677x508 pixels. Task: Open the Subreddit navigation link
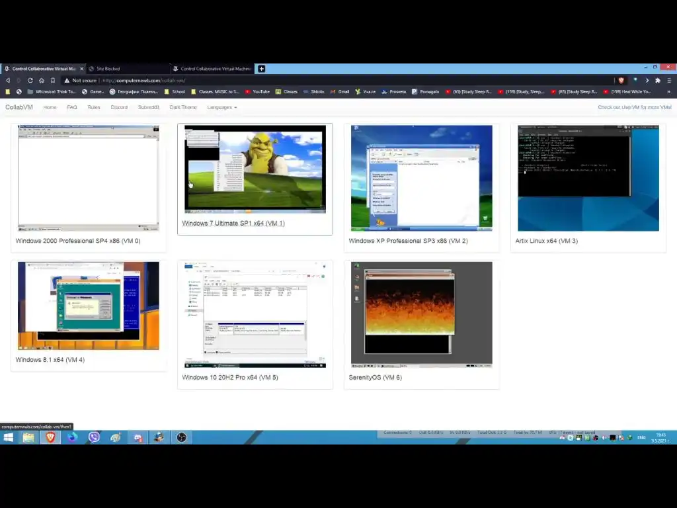(149, 107)
